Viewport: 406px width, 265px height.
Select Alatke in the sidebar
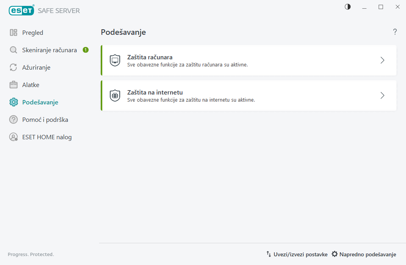(x=31, y=85)
